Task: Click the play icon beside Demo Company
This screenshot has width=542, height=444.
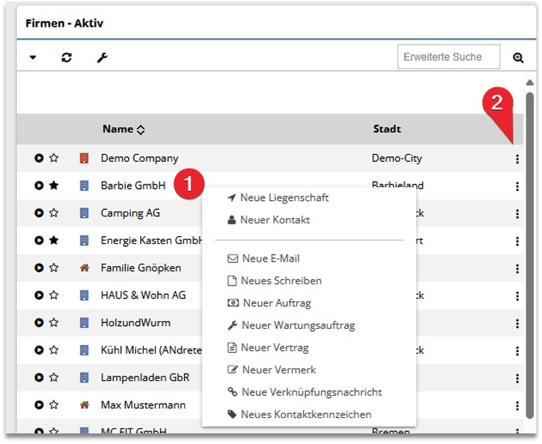Action: tap(39, 158)
